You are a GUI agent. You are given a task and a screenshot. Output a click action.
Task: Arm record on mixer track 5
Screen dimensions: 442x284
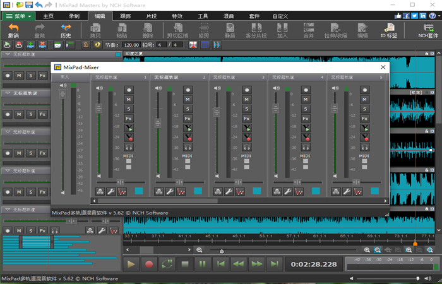coord(364,90)
